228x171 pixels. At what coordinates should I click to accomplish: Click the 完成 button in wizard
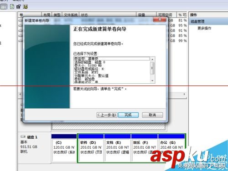(128, 115)
